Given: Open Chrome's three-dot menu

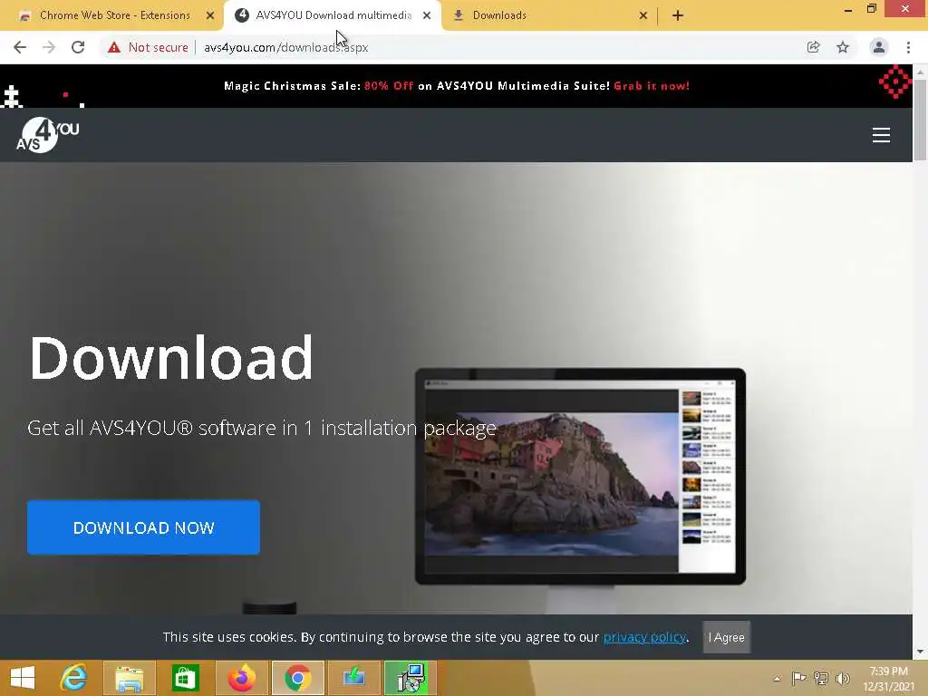Looking at the screenshot, I should click(x=908, y=47).
